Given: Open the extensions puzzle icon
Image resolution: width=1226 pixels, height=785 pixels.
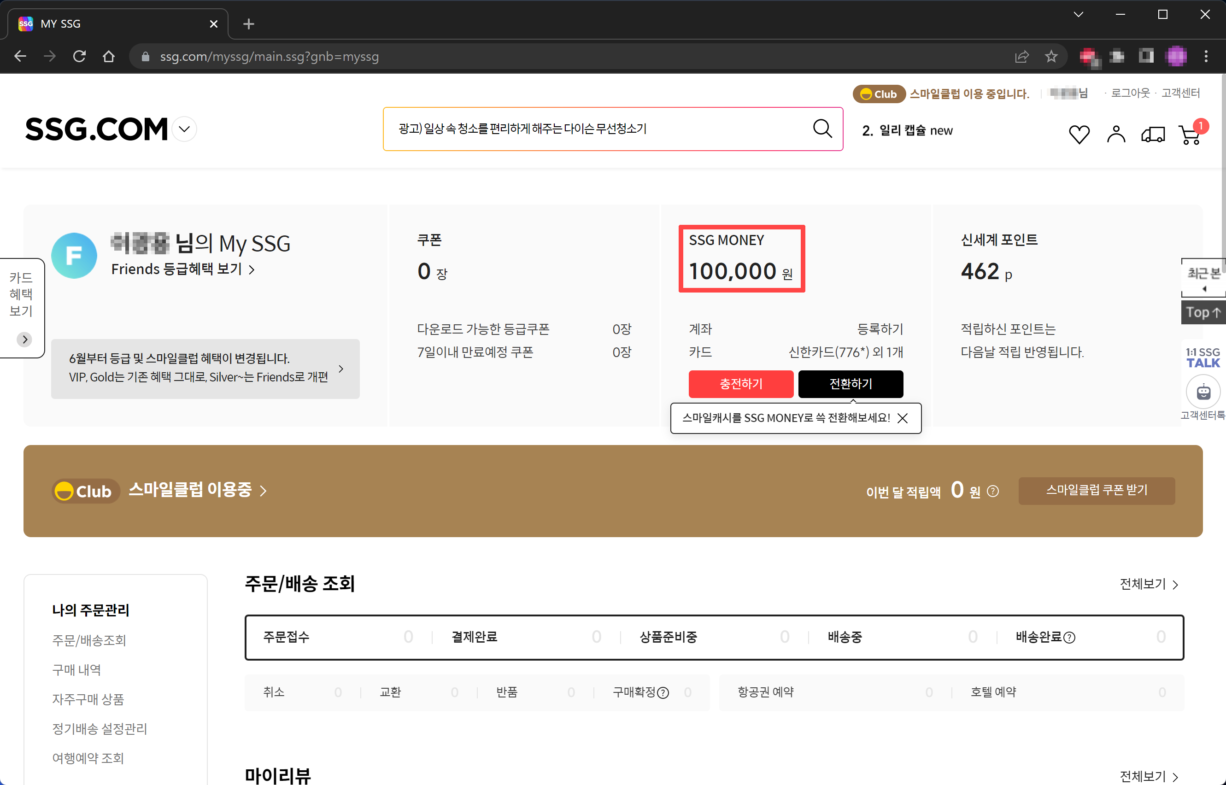Looking at the screenshot, I should pyautogui.click(x=1117, y=56).
